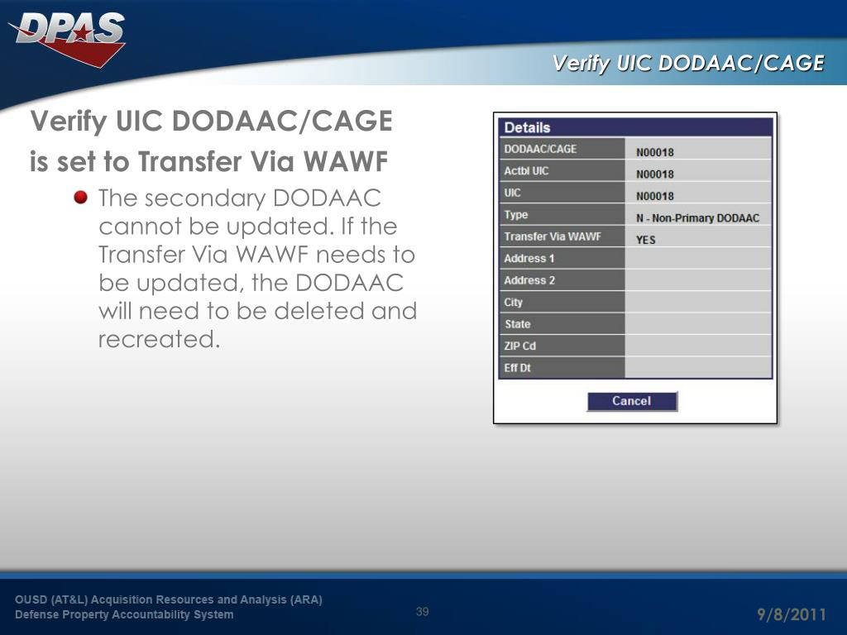Viewport: 847px width, 635px height.
Task: Click the red bullet point
Action: (80, 197)
